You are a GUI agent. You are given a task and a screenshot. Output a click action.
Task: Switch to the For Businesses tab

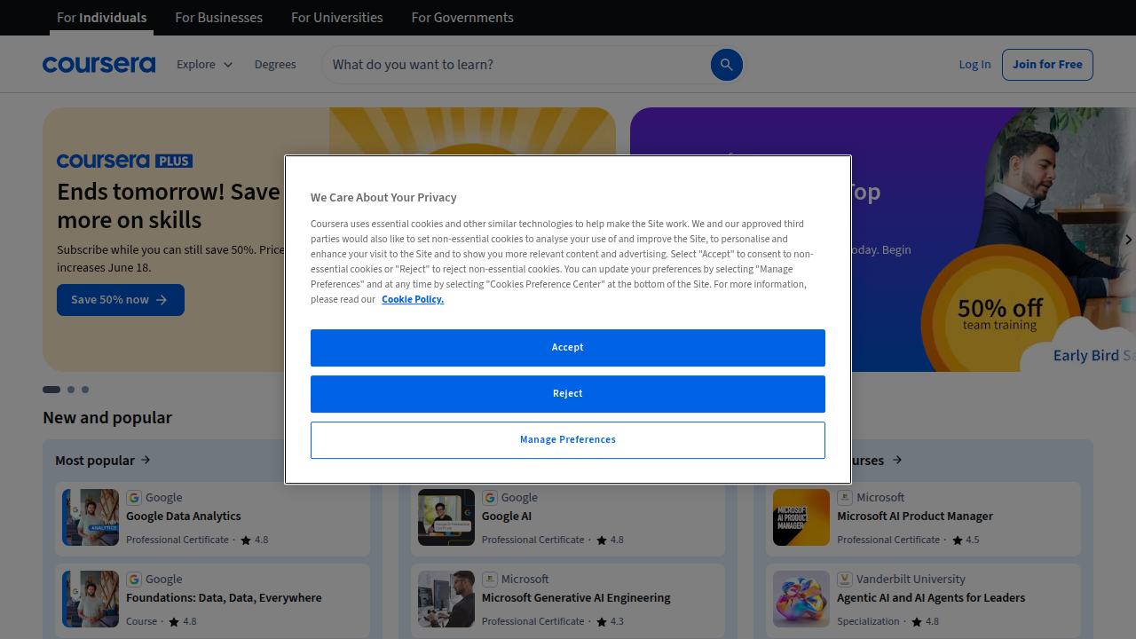[x=218, y=18]
